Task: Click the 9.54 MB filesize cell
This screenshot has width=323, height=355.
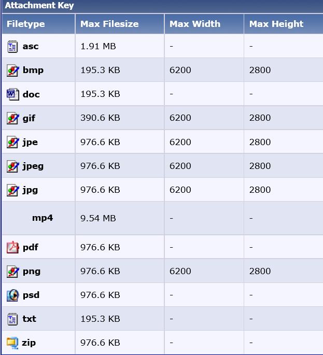Action: tap(120, 218)
